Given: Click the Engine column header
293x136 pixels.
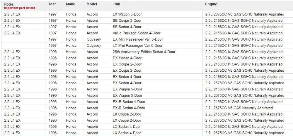Looking at the screenshot, I should (x=211, y=4).
